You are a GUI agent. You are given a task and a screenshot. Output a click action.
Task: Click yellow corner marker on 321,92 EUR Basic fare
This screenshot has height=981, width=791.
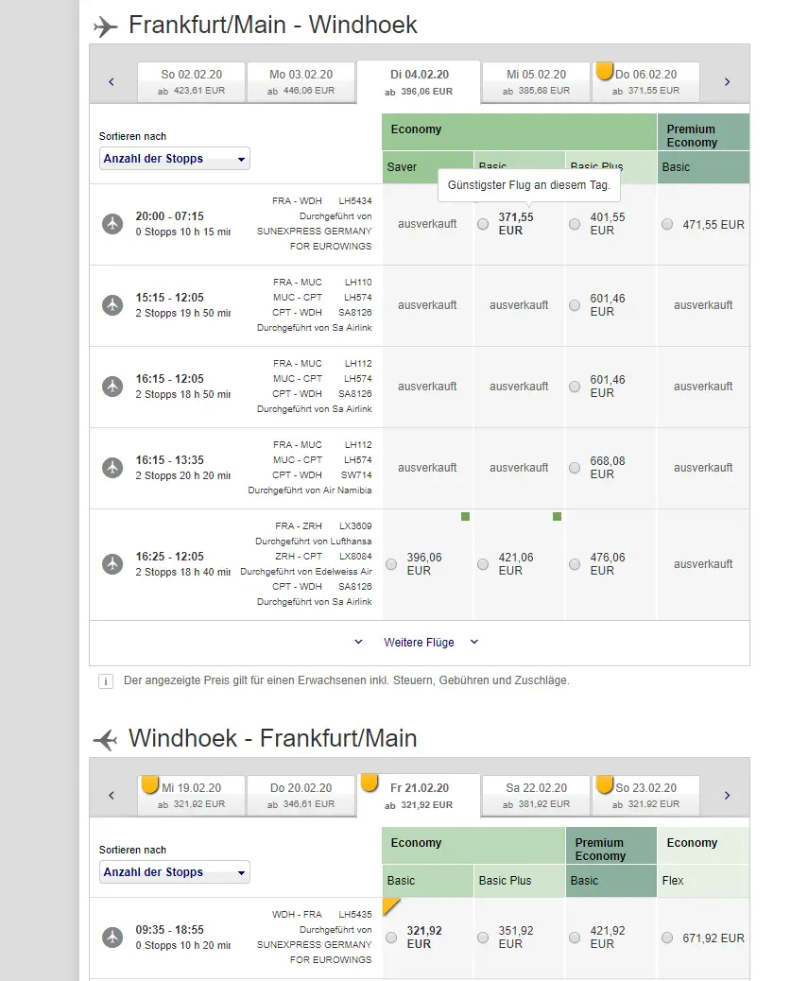[390, 906]
